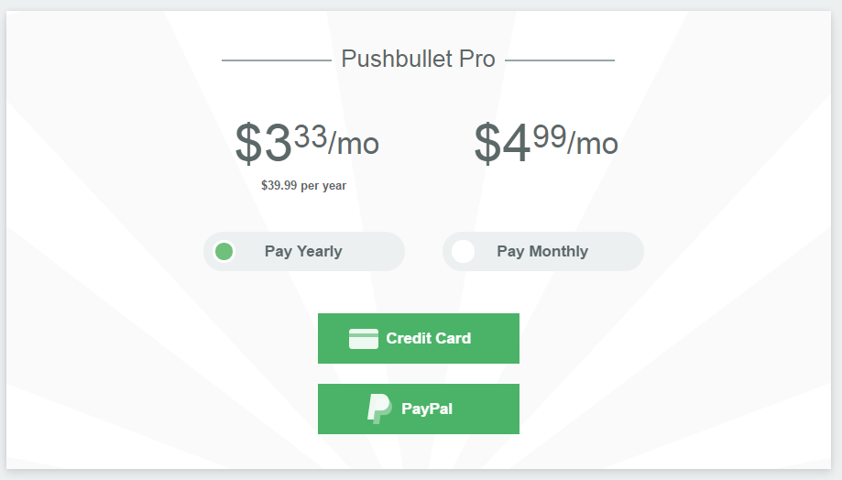This screenshot has width=842, height=480.
Task: Select the green Pay Yearly radio dot
Action: (x=224, y=251)
